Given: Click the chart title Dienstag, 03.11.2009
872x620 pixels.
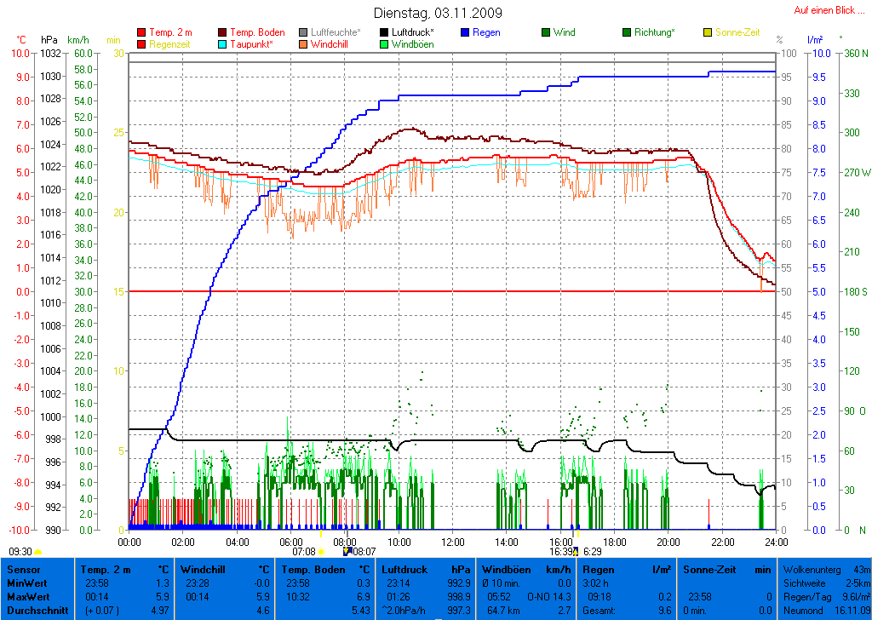Looking at the screenshot, I should (438, 14).
